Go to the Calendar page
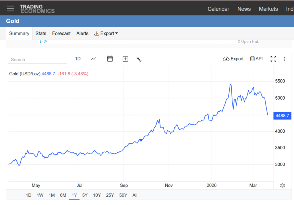 pyautogui.click(x=218, y=9)
